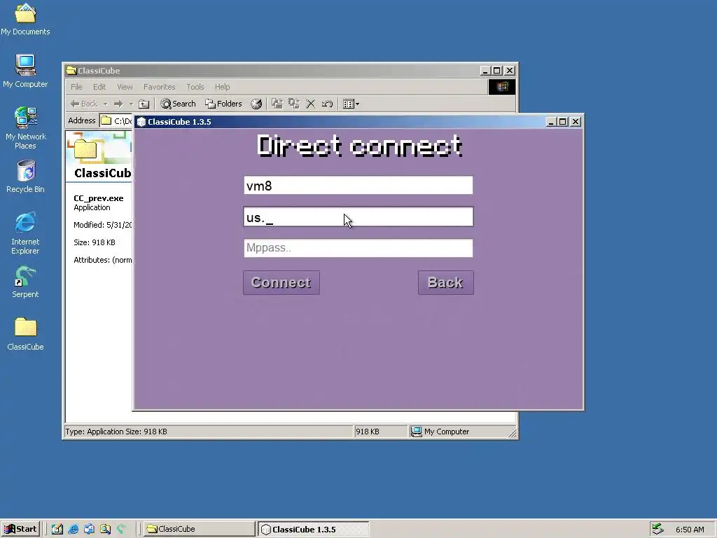This screenshot has height=538, width=717.
Task: Click the Connect button
Action: [x=281, y=282]
